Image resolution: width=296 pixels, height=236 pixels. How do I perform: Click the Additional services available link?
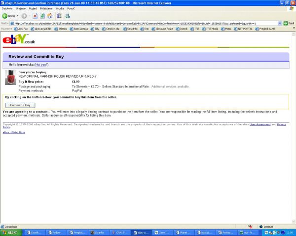pos(170,87)
